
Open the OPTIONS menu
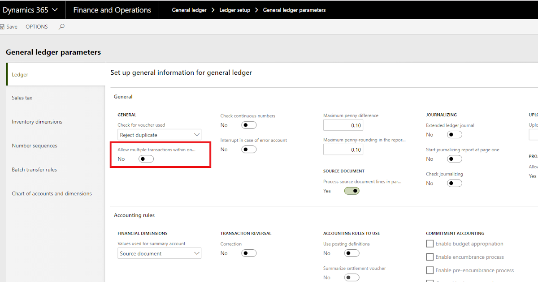point(37,27)
